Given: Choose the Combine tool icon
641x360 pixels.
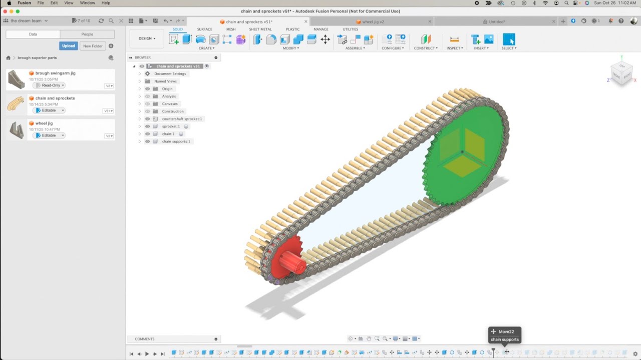Looking at the screenshot, I should click(298, 39).
